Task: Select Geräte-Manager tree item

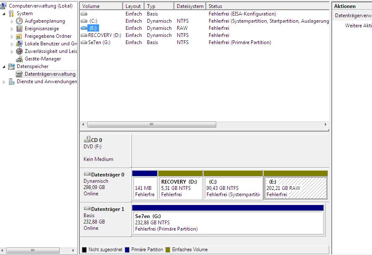Action: [43, 59]
